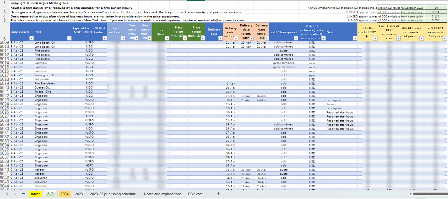The height and width of the screenshot is (199, 448).
Task: Click the EU ETS-traded CO2 filter arrow
Action: click(375, 38)
